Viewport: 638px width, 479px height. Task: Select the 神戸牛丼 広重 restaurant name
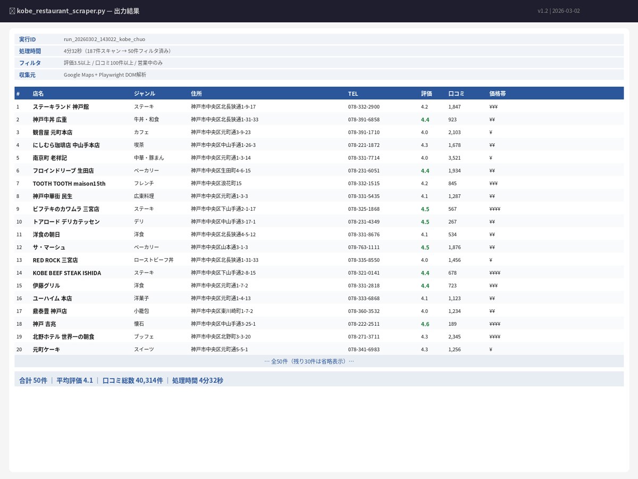pyautogui.click(x=50, y=119)
